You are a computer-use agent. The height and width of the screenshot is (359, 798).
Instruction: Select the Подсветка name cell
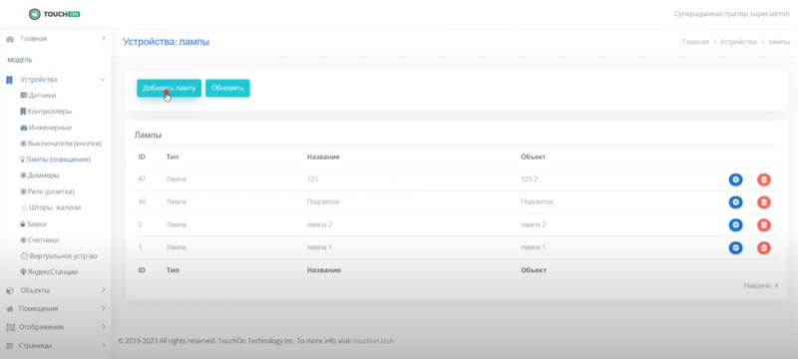322,201
